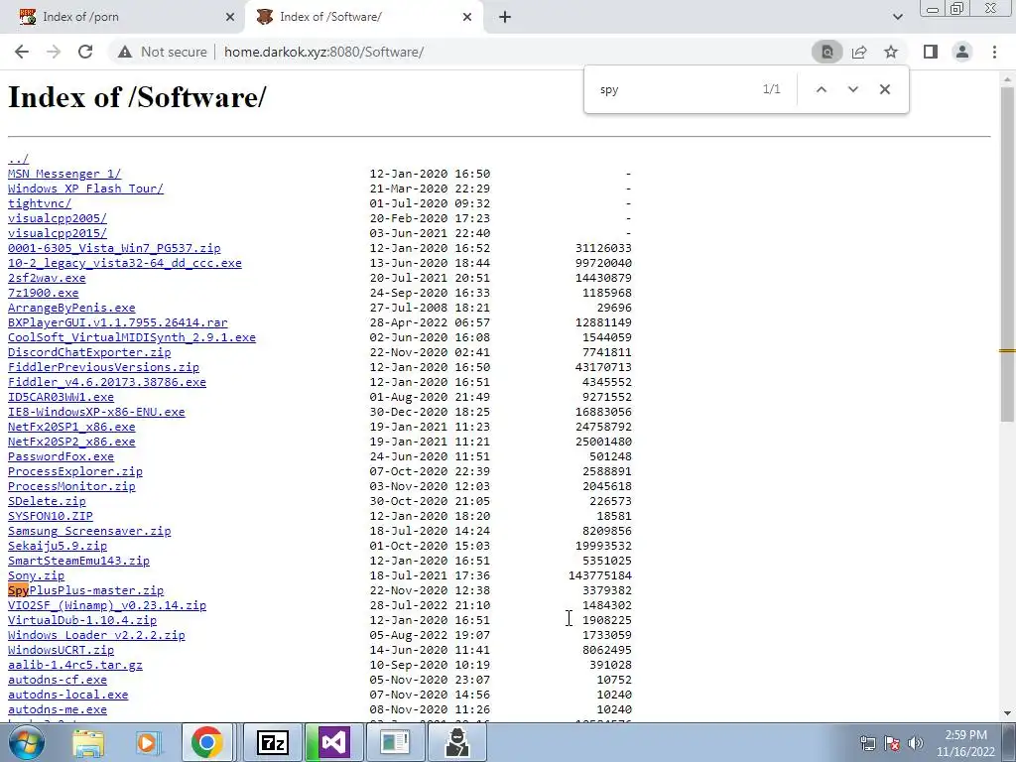Open the Action Center flag icon

pos(892,743)
